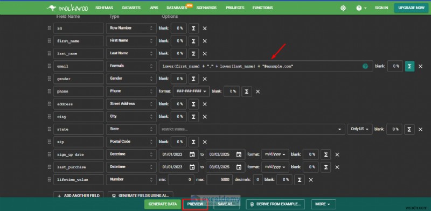Click the field name box containing first_name
Image resolution: width=431 pixels, height=211 pixels.
(79, 41)
